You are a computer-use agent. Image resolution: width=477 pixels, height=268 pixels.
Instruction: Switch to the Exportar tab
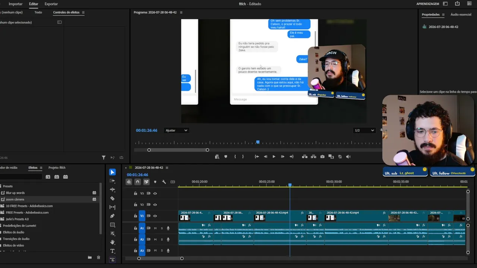(x=51, y=4)
